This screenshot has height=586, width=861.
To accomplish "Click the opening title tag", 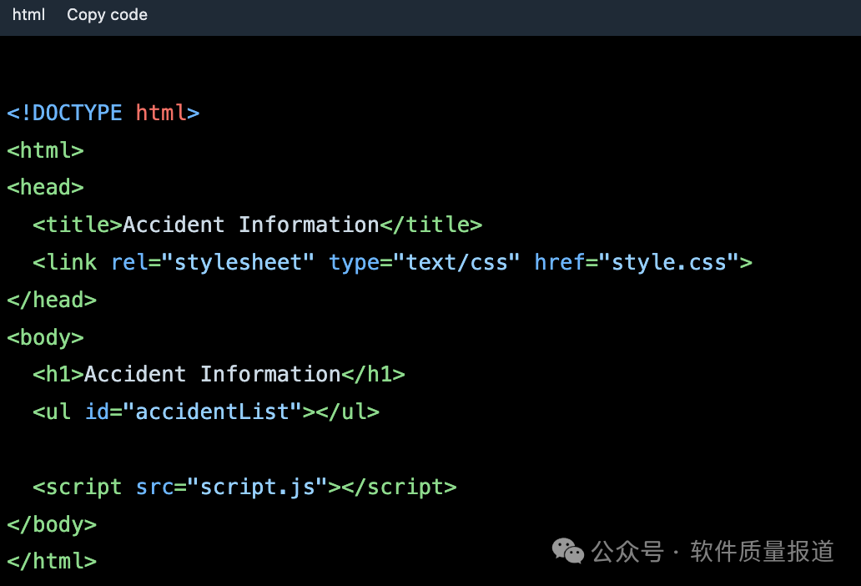I will 78,225.
